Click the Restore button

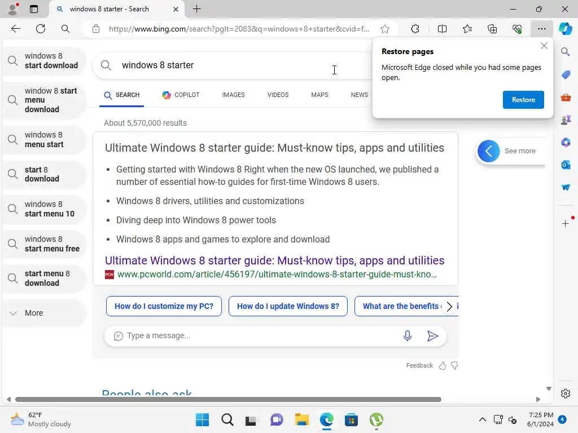[523, 100]
